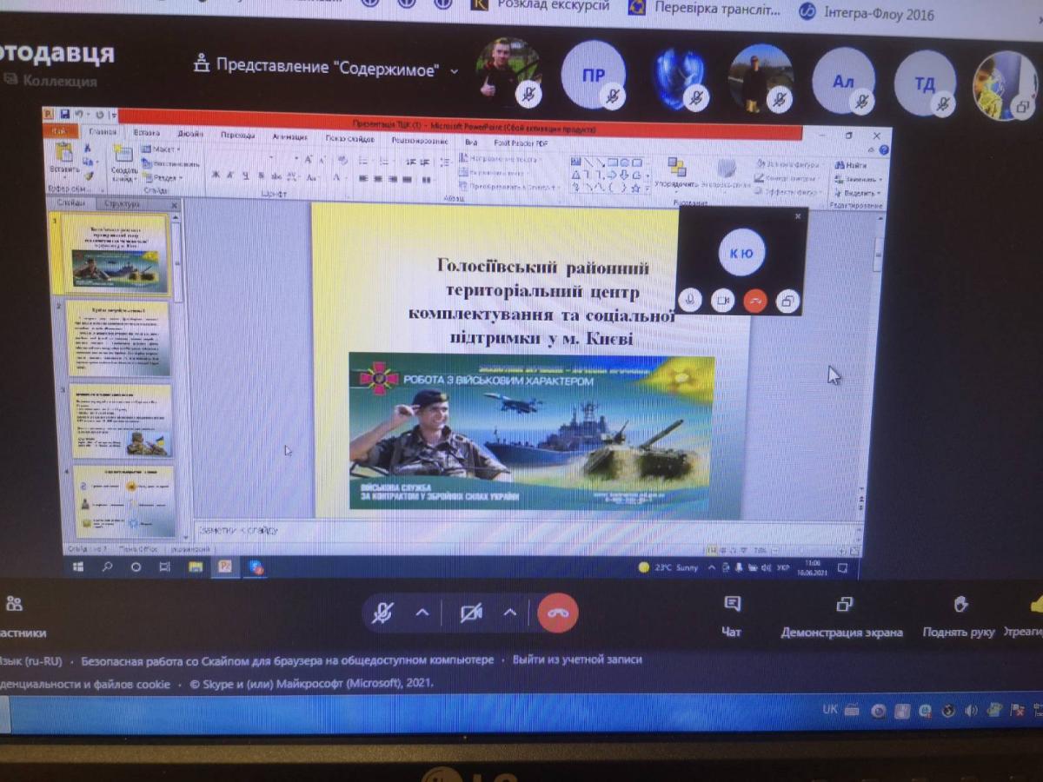Screen dimensions: 1043x782
Task: Click the UK language indicator in system tray
Action: [830, 709]
